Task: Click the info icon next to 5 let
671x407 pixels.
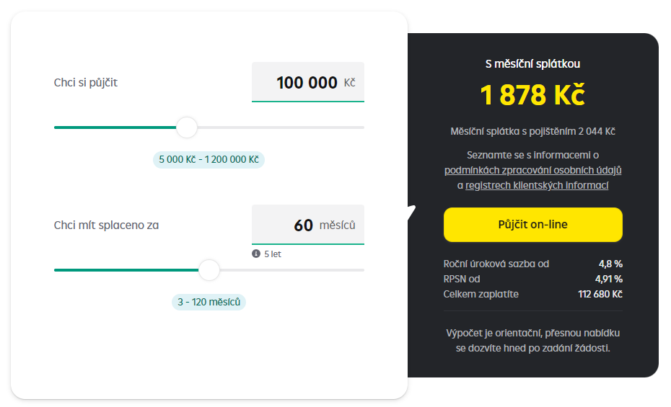Action: [256, 254]
